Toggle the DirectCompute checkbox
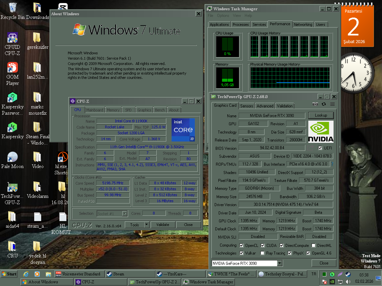 click(x=282, y=245)
